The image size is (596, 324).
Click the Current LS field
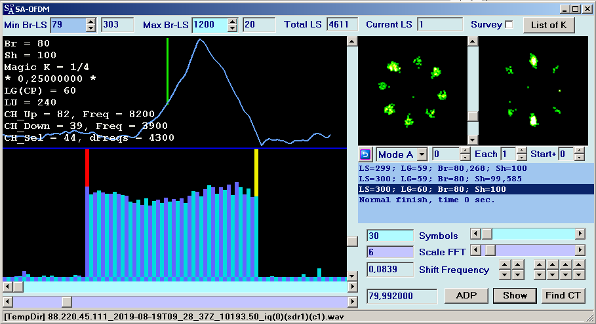coord(440,25)
